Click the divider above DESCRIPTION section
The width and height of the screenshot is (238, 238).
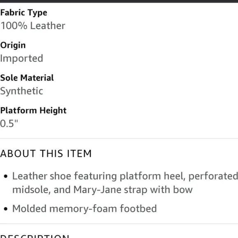click(x=119, y=223)
